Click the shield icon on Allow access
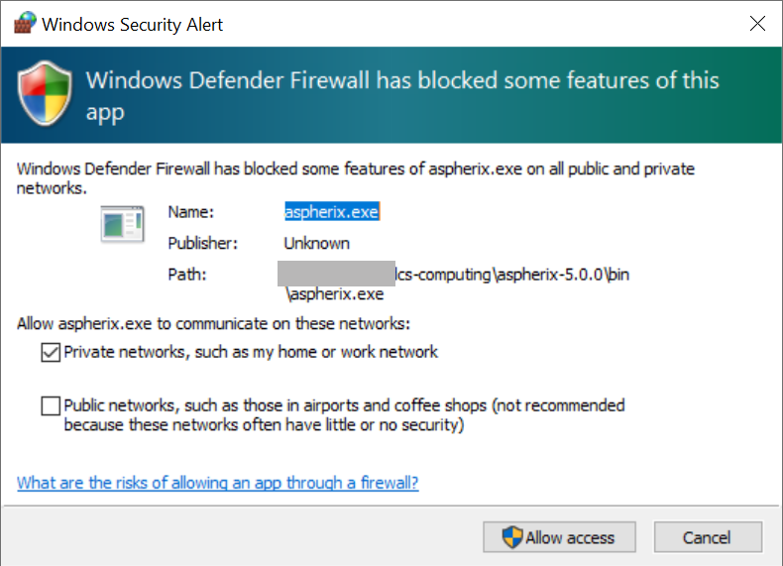 [512, 537]
